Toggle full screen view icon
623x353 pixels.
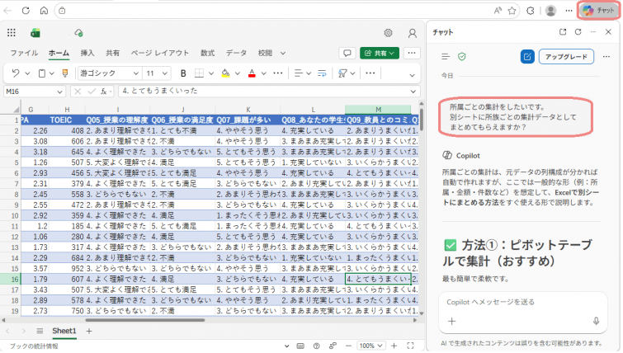(x=410, y=346)
